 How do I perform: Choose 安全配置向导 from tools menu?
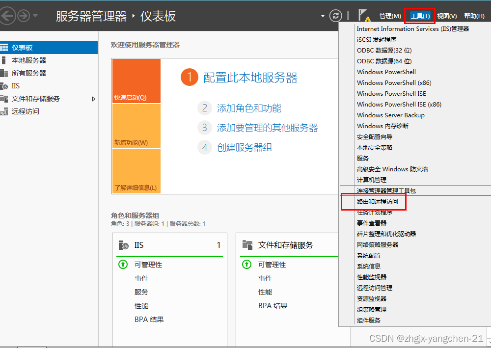click(375, 137)
